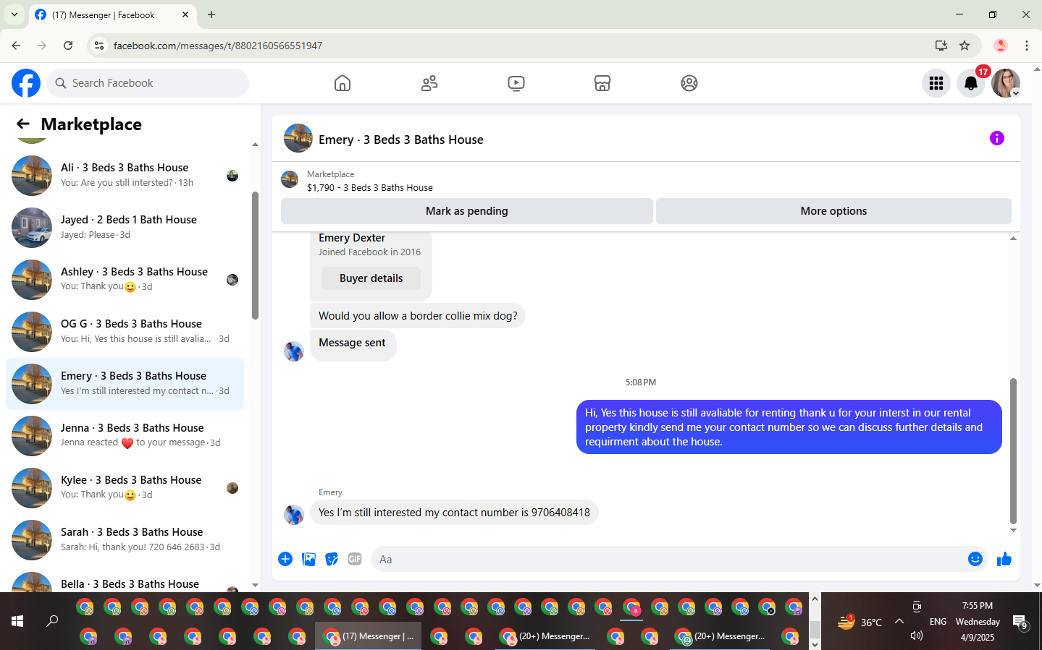1042x650 pixels.
Task: Open the Kylee 3 Beds 3 Baths chat
Action: pos(125,488)
